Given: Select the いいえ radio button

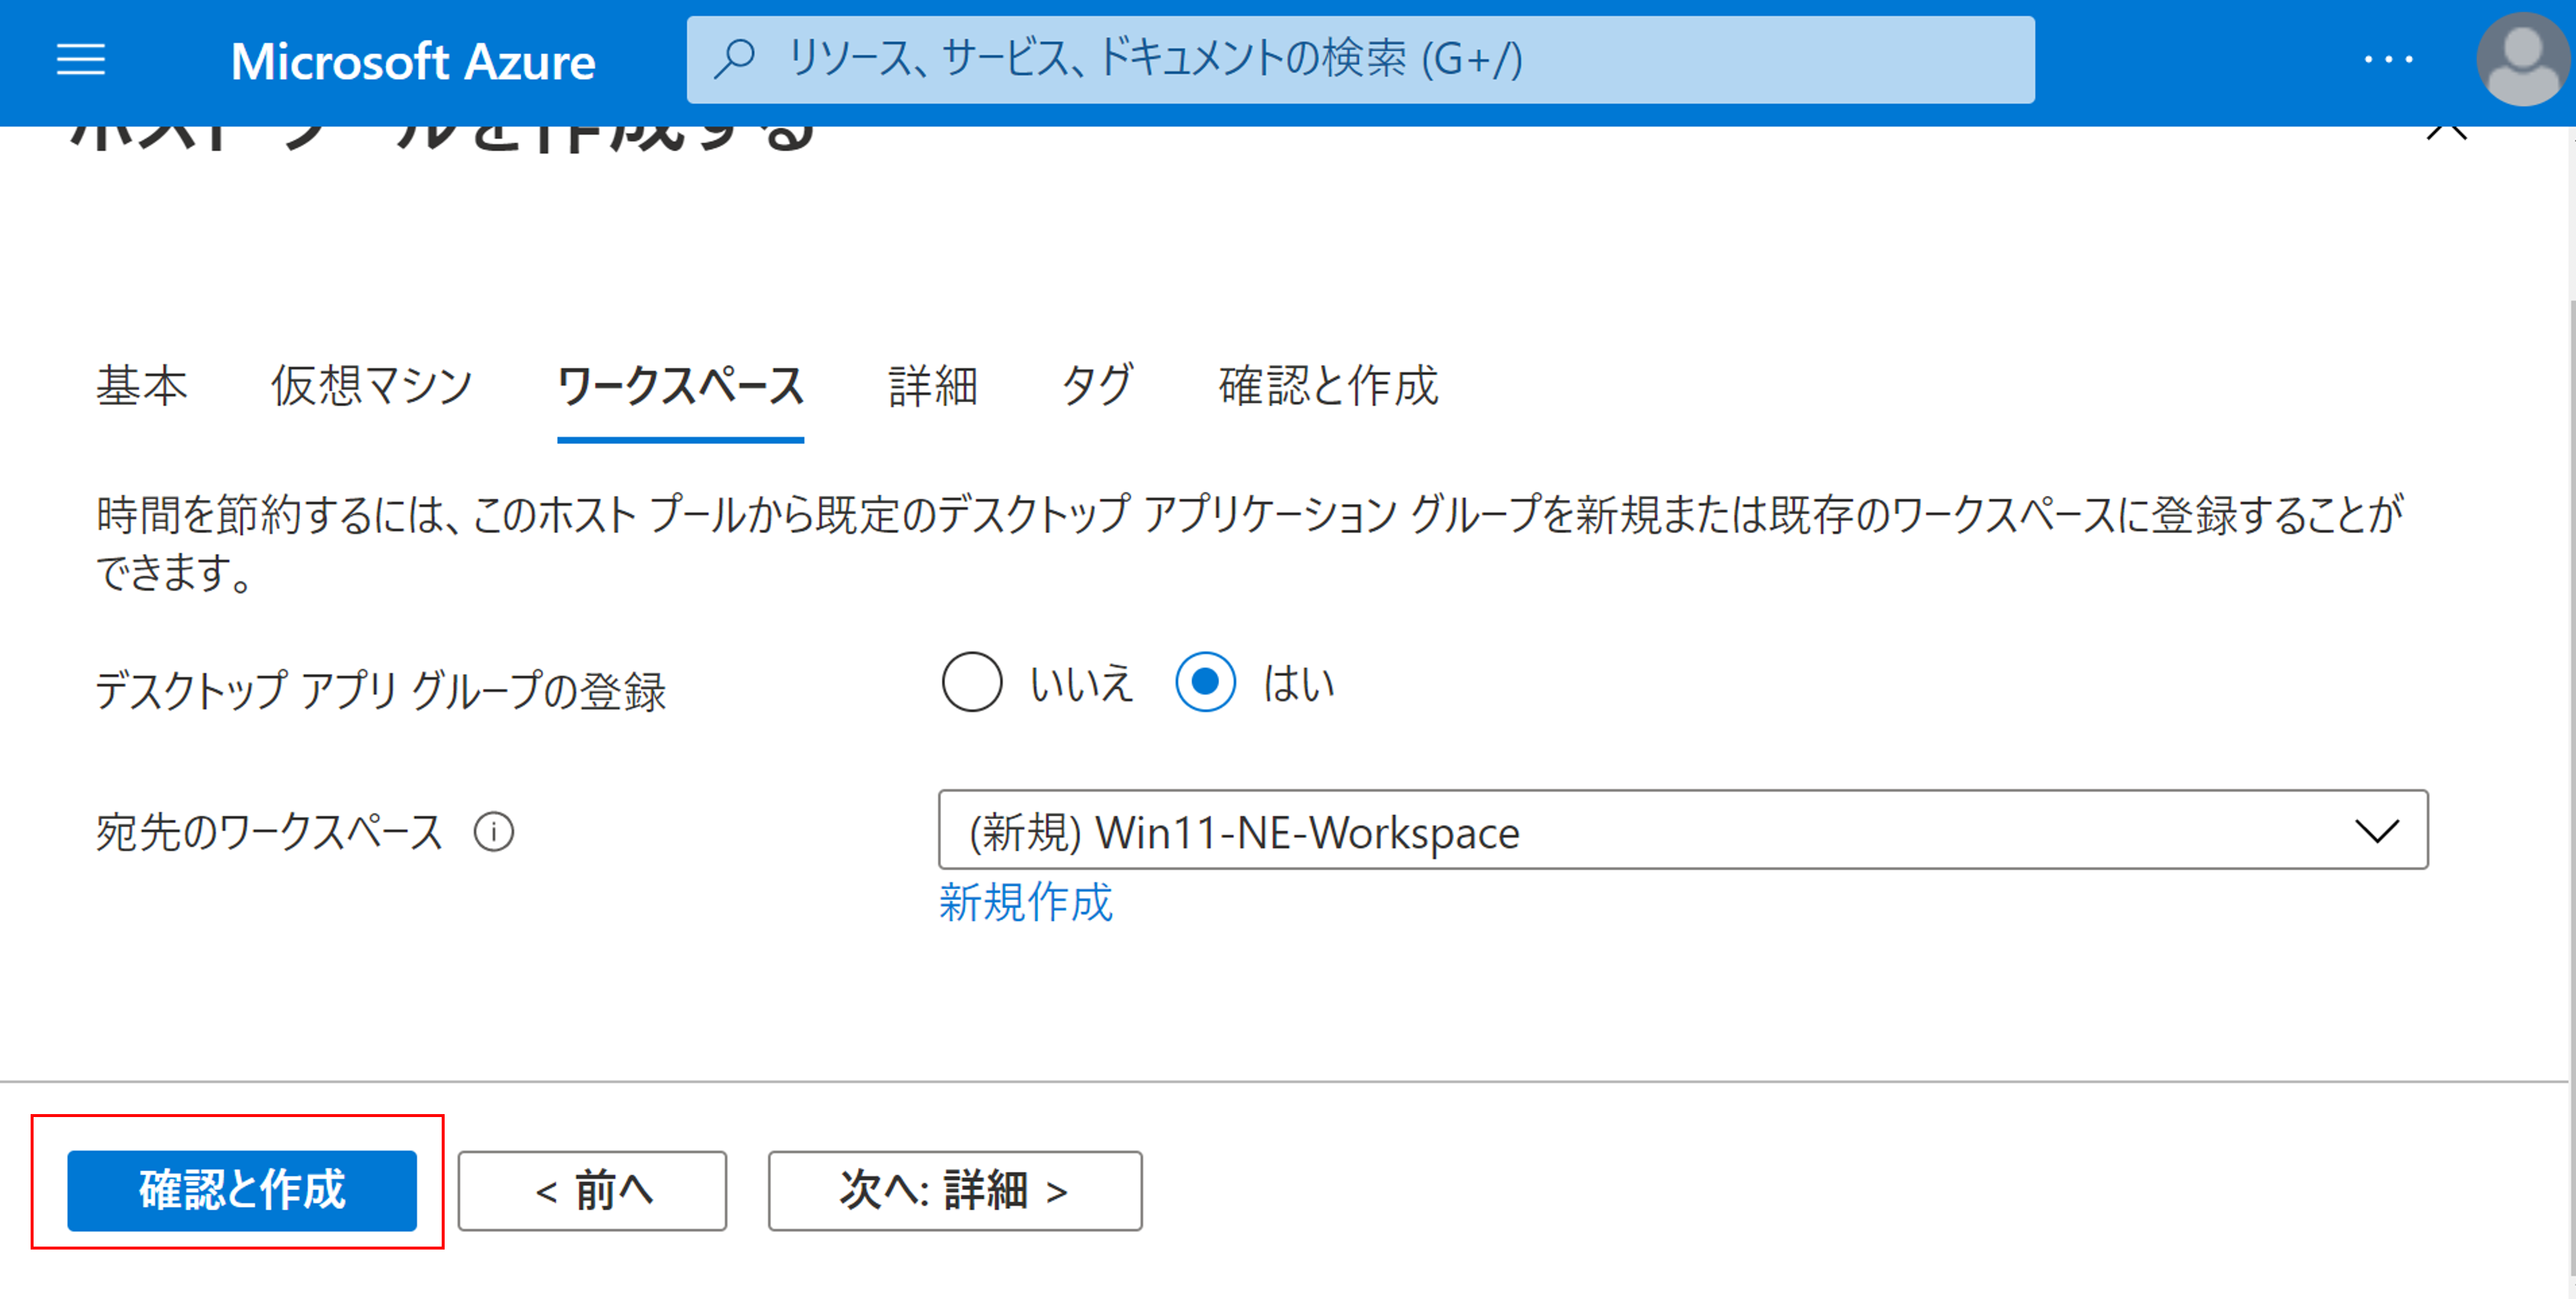Looking at the screenshot, I should tap(971, 682).
